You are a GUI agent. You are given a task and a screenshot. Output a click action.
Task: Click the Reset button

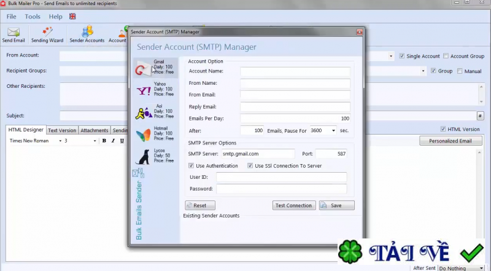tap(200, 205)
